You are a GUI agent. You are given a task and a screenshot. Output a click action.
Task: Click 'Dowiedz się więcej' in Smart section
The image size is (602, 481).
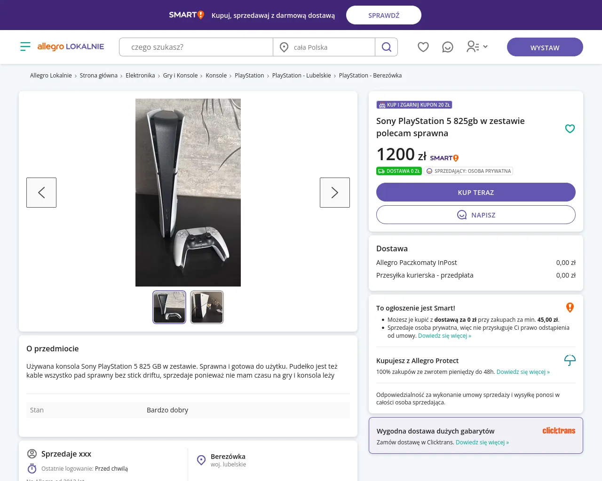pos(444,336)
